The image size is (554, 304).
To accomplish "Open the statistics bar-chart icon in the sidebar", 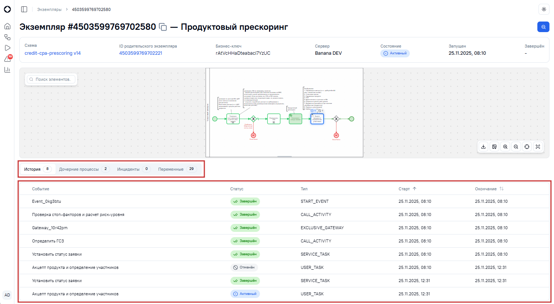I will [x=7, y=69].
